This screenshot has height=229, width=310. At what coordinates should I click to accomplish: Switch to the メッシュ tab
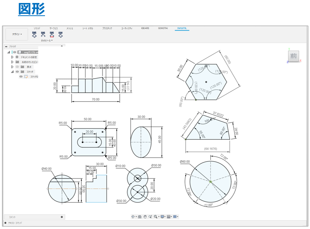point(70,28)
